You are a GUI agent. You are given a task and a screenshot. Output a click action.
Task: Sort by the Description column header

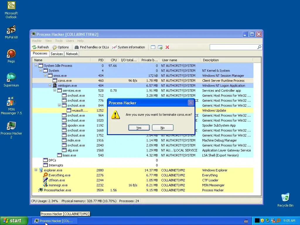[x=226, y=60]
